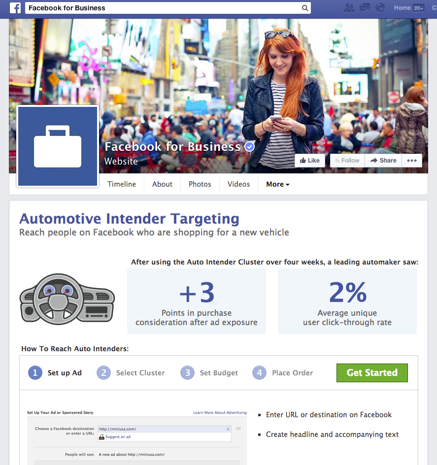Click the green Get Started button
Viewport: 437px width, 465px height.
[x=372, y=373]
